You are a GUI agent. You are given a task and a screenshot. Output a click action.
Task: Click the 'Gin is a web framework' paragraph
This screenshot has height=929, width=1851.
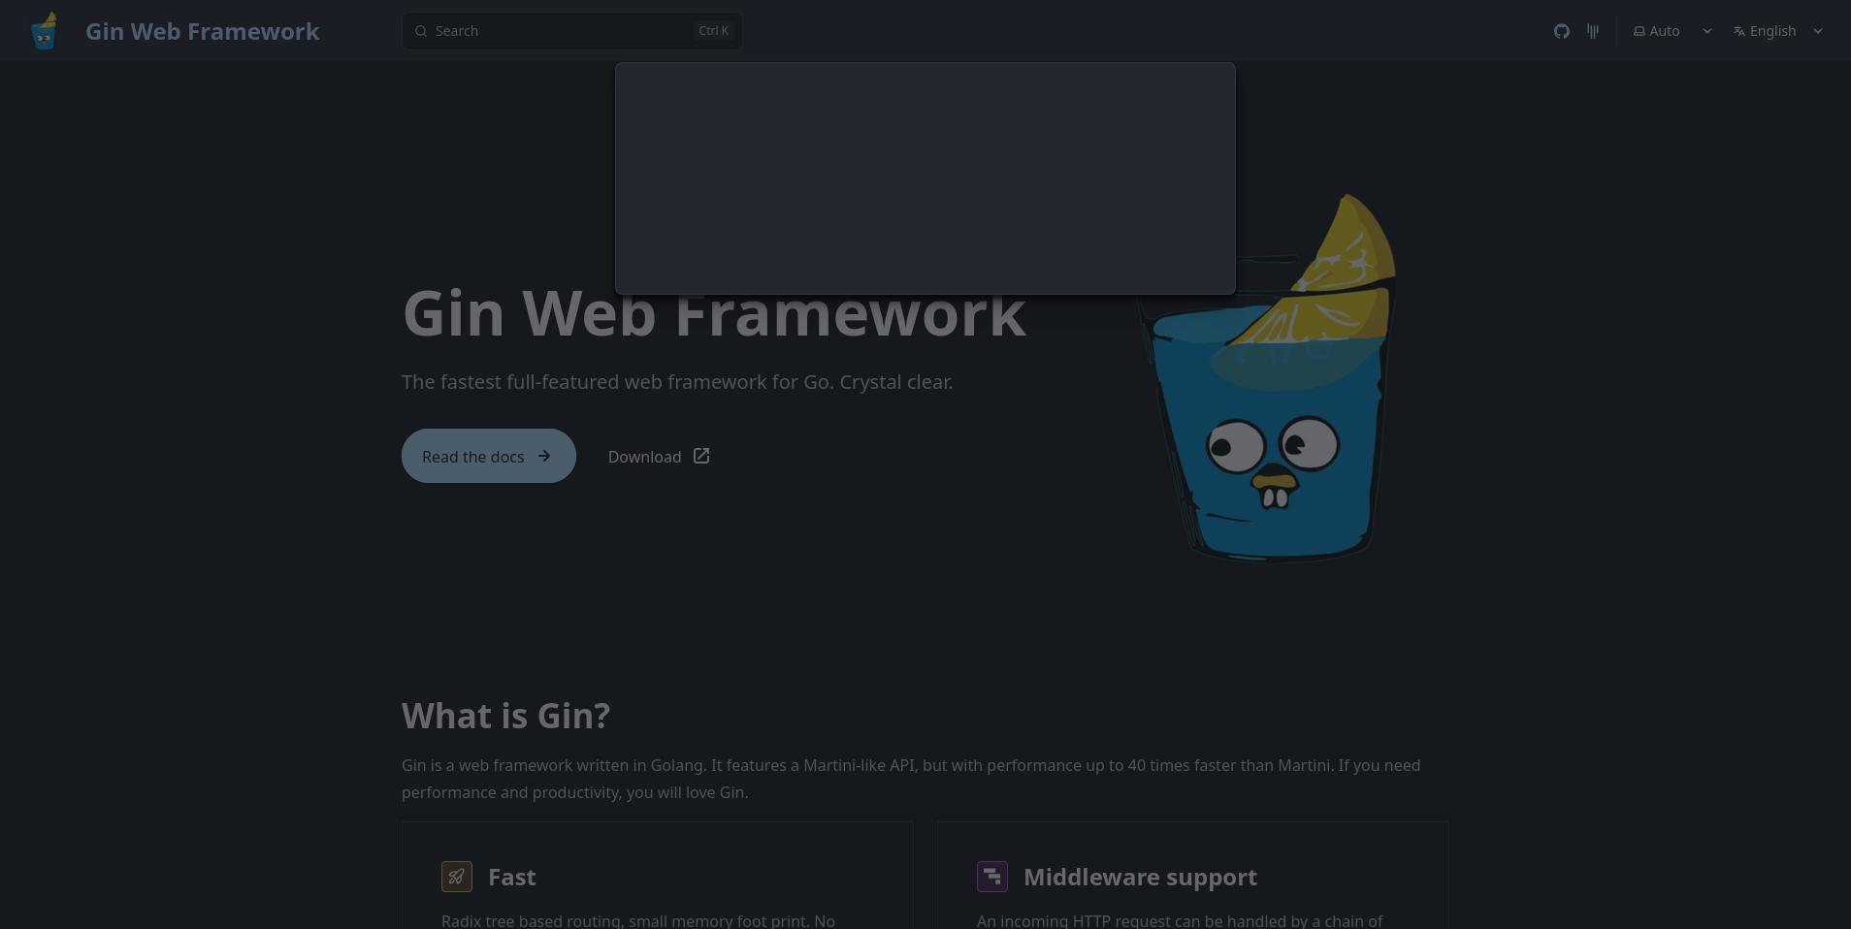click(x=911, y=779)
